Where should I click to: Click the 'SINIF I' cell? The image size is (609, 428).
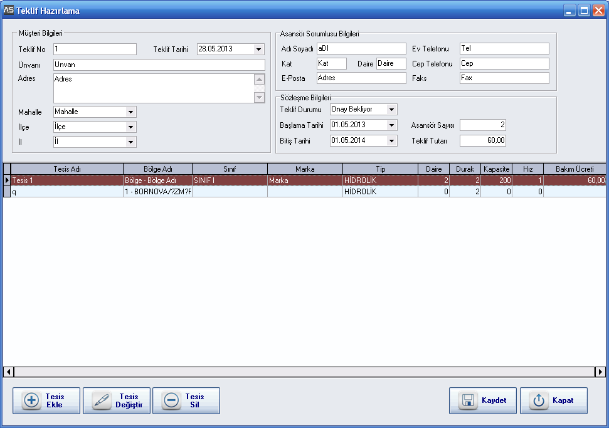[x=230, y=180]
